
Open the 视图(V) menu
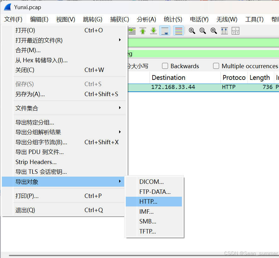click(66, 19)
